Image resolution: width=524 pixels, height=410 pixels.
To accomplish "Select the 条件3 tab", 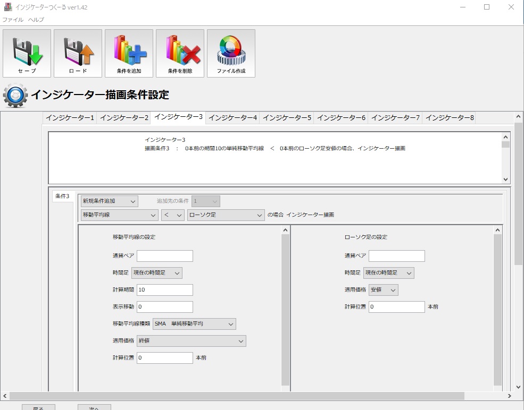I will pyautogui.click(x=62, y=196).
